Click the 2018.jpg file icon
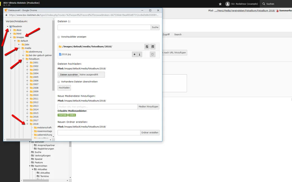 click(x=60, y=54)
